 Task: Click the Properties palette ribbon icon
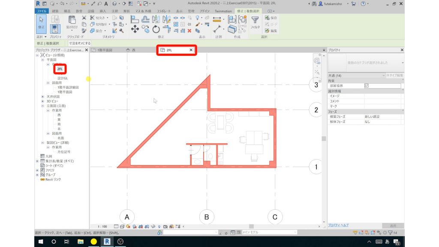click(55, 29)
